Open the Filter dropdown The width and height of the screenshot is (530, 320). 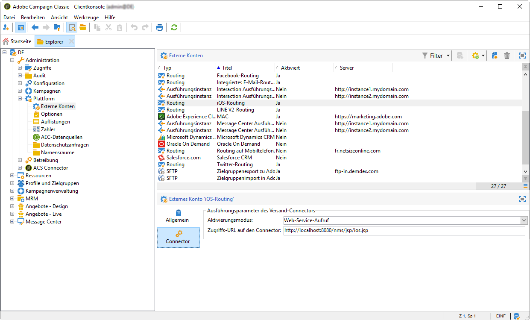(436, 56)
